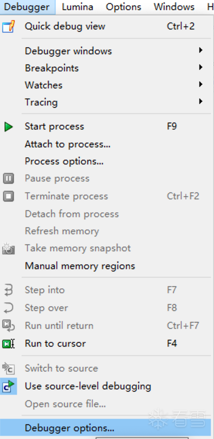
Task: Toggle the Use source-level debugging icon
Action: pyautogui.click(x=8, y=386)
